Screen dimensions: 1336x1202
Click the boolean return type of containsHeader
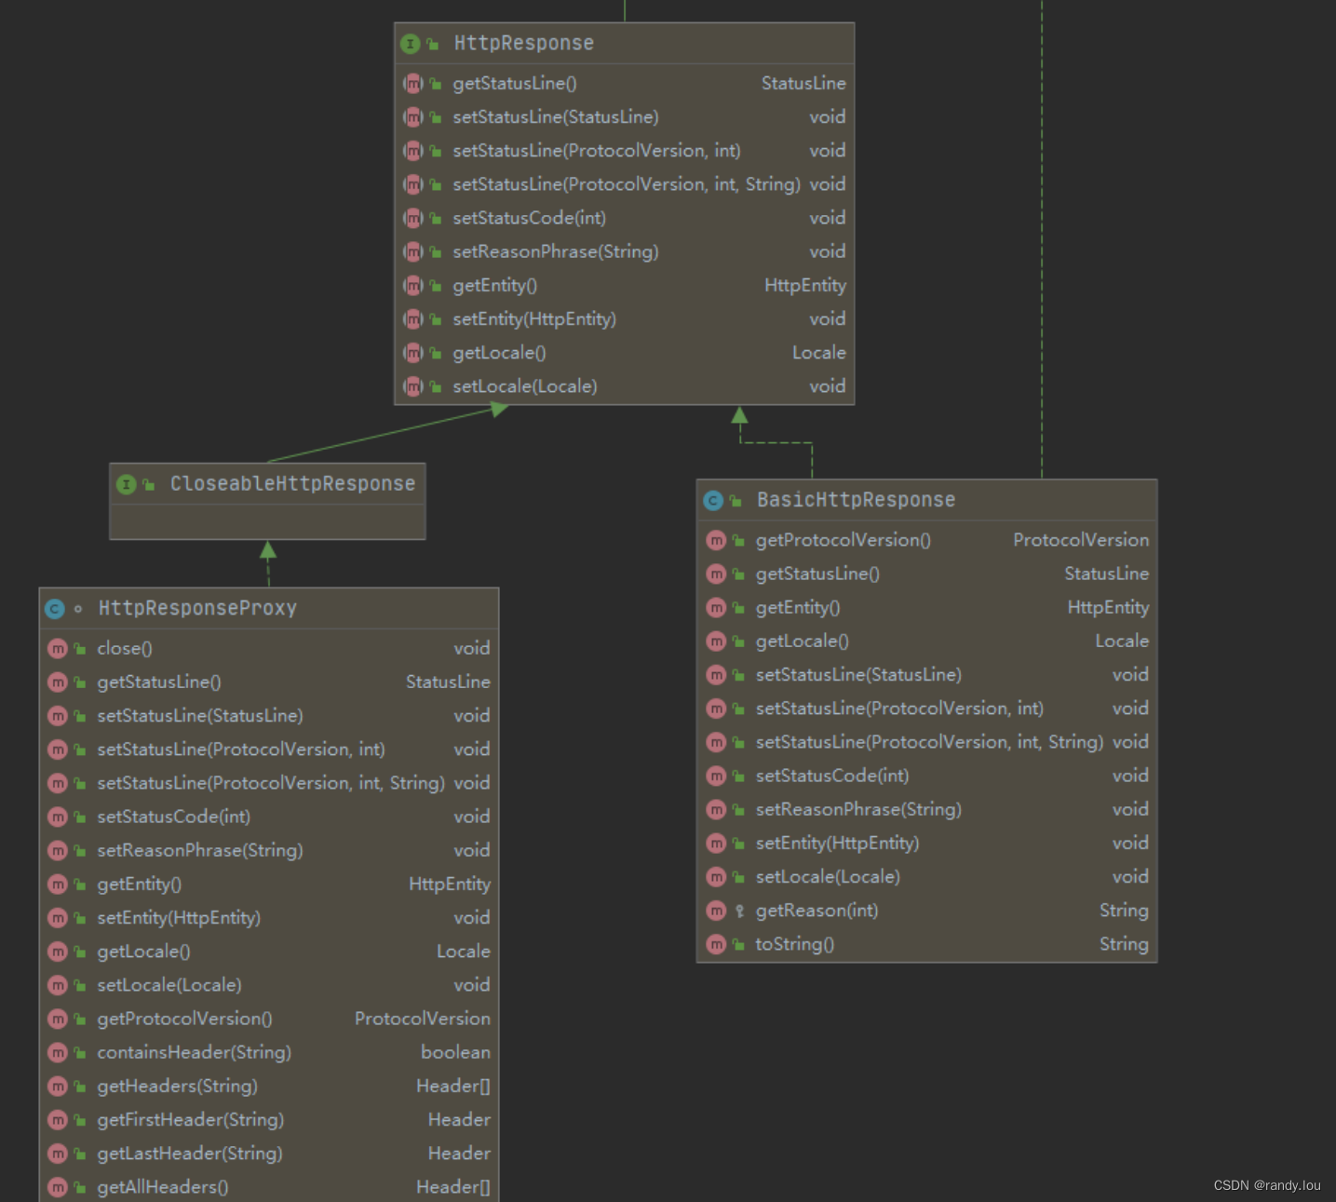[x=455, y=1052]
